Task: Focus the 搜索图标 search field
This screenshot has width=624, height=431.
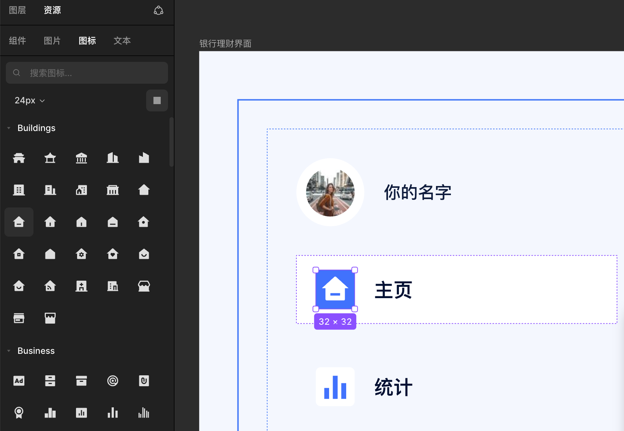Action: 87,73
